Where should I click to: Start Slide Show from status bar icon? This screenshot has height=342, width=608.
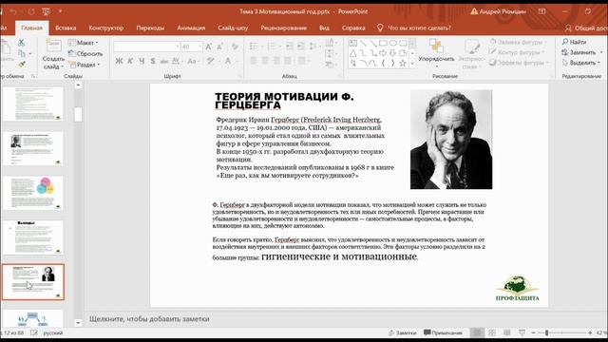[522, 332]
